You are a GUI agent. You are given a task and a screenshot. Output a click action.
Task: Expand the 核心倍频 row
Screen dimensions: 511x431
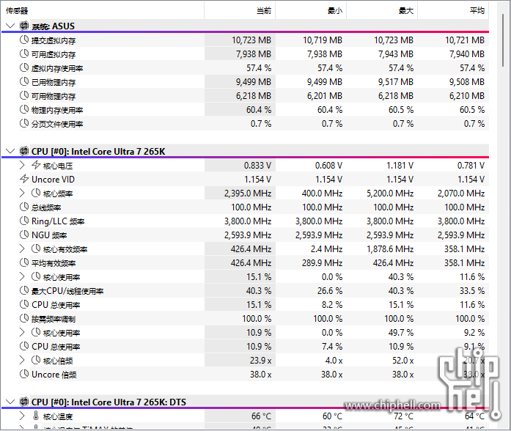tap(22, 361)
